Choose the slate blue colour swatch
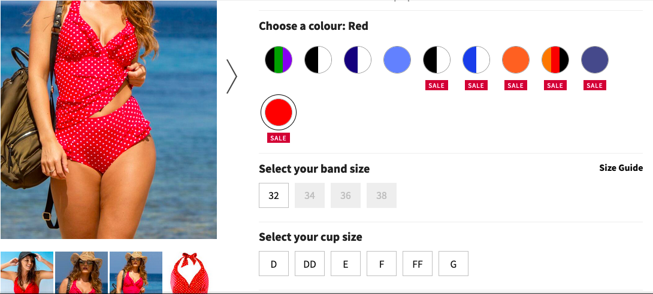 click(x=595, y=60)
